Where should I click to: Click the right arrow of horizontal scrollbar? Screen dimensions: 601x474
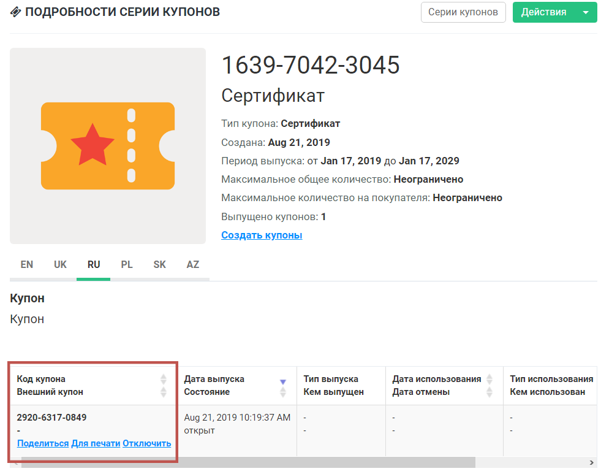pos(592,462)
